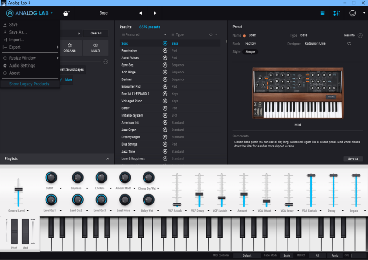The image size is (368, 260).
Task: Click the Amount Mod1 knob
Action: pos(125,177)
